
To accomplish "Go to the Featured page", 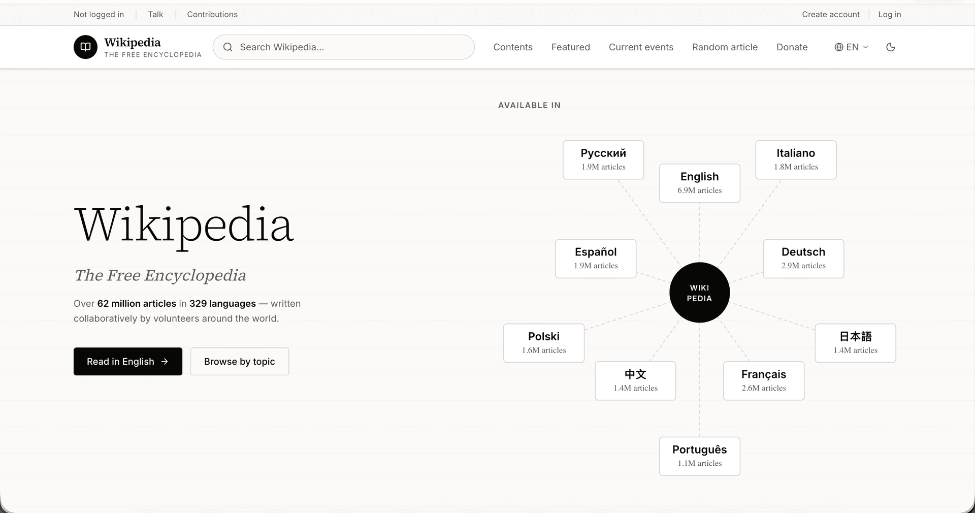I will click(571, 47).
